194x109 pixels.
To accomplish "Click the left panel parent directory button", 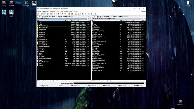I will click(x=90, y=17).
